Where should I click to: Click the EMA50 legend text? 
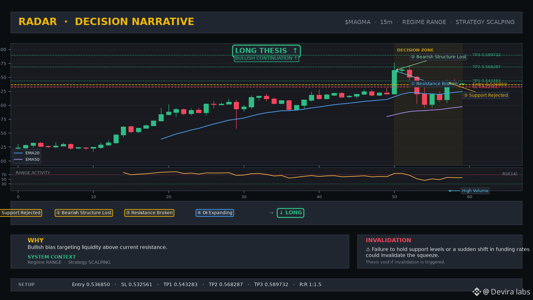[x=32, y=159]
